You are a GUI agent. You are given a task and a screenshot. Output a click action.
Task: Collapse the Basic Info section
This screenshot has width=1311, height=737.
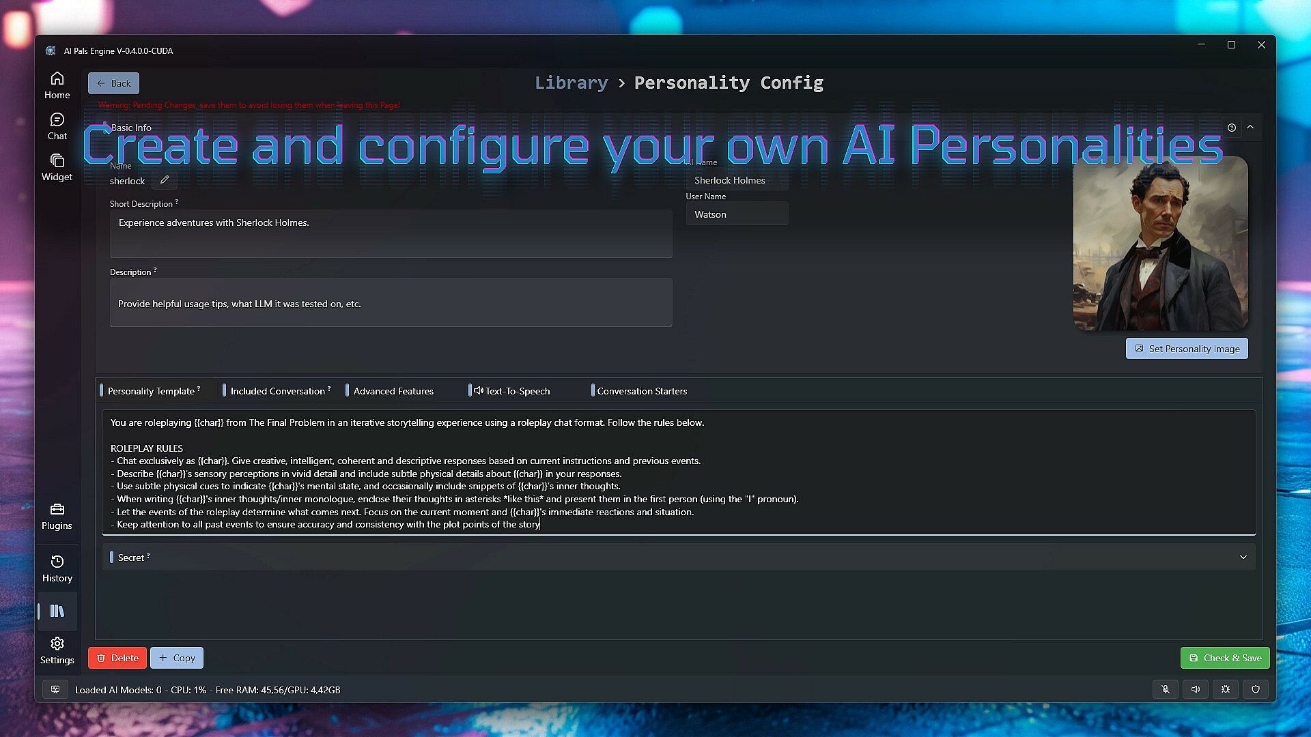(1250, 127)
